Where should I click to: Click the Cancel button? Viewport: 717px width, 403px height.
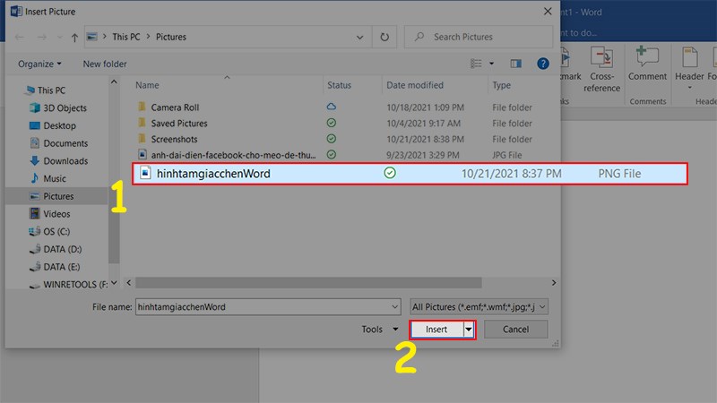coord(516,330)
